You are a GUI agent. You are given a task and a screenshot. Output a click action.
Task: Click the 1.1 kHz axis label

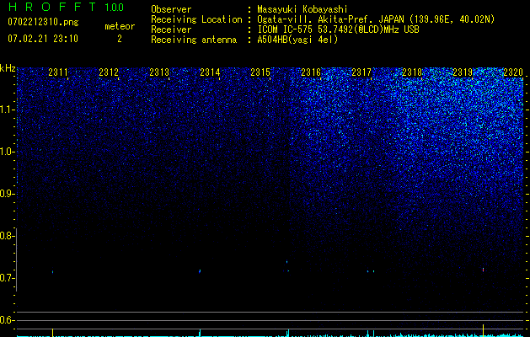pos(6,110)
